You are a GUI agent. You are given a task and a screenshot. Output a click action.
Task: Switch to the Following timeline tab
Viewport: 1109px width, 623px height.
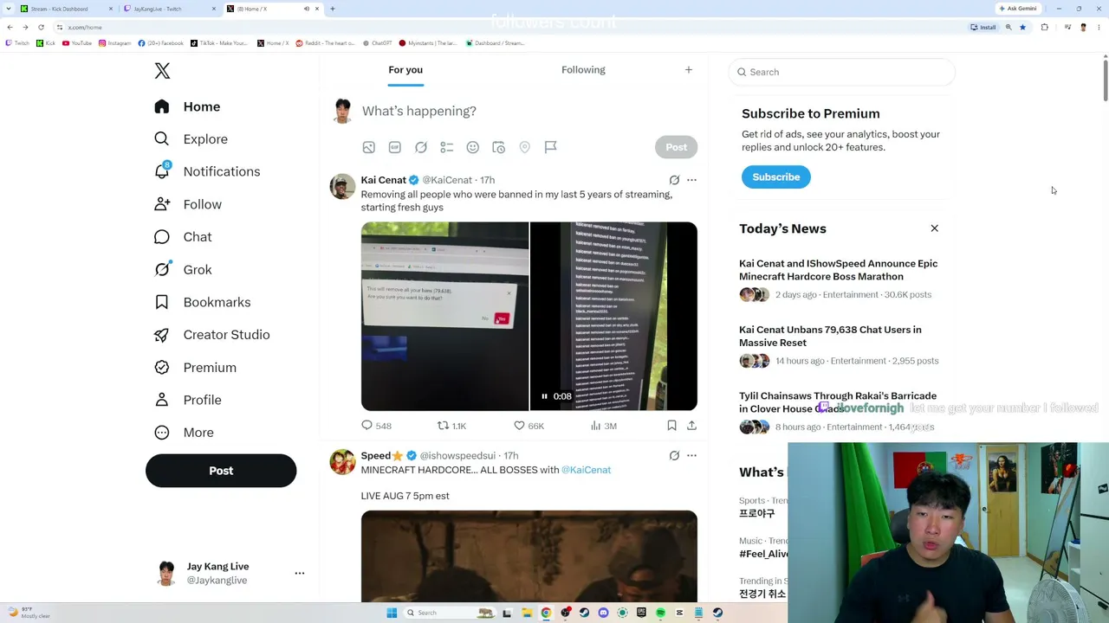[583, 70]
